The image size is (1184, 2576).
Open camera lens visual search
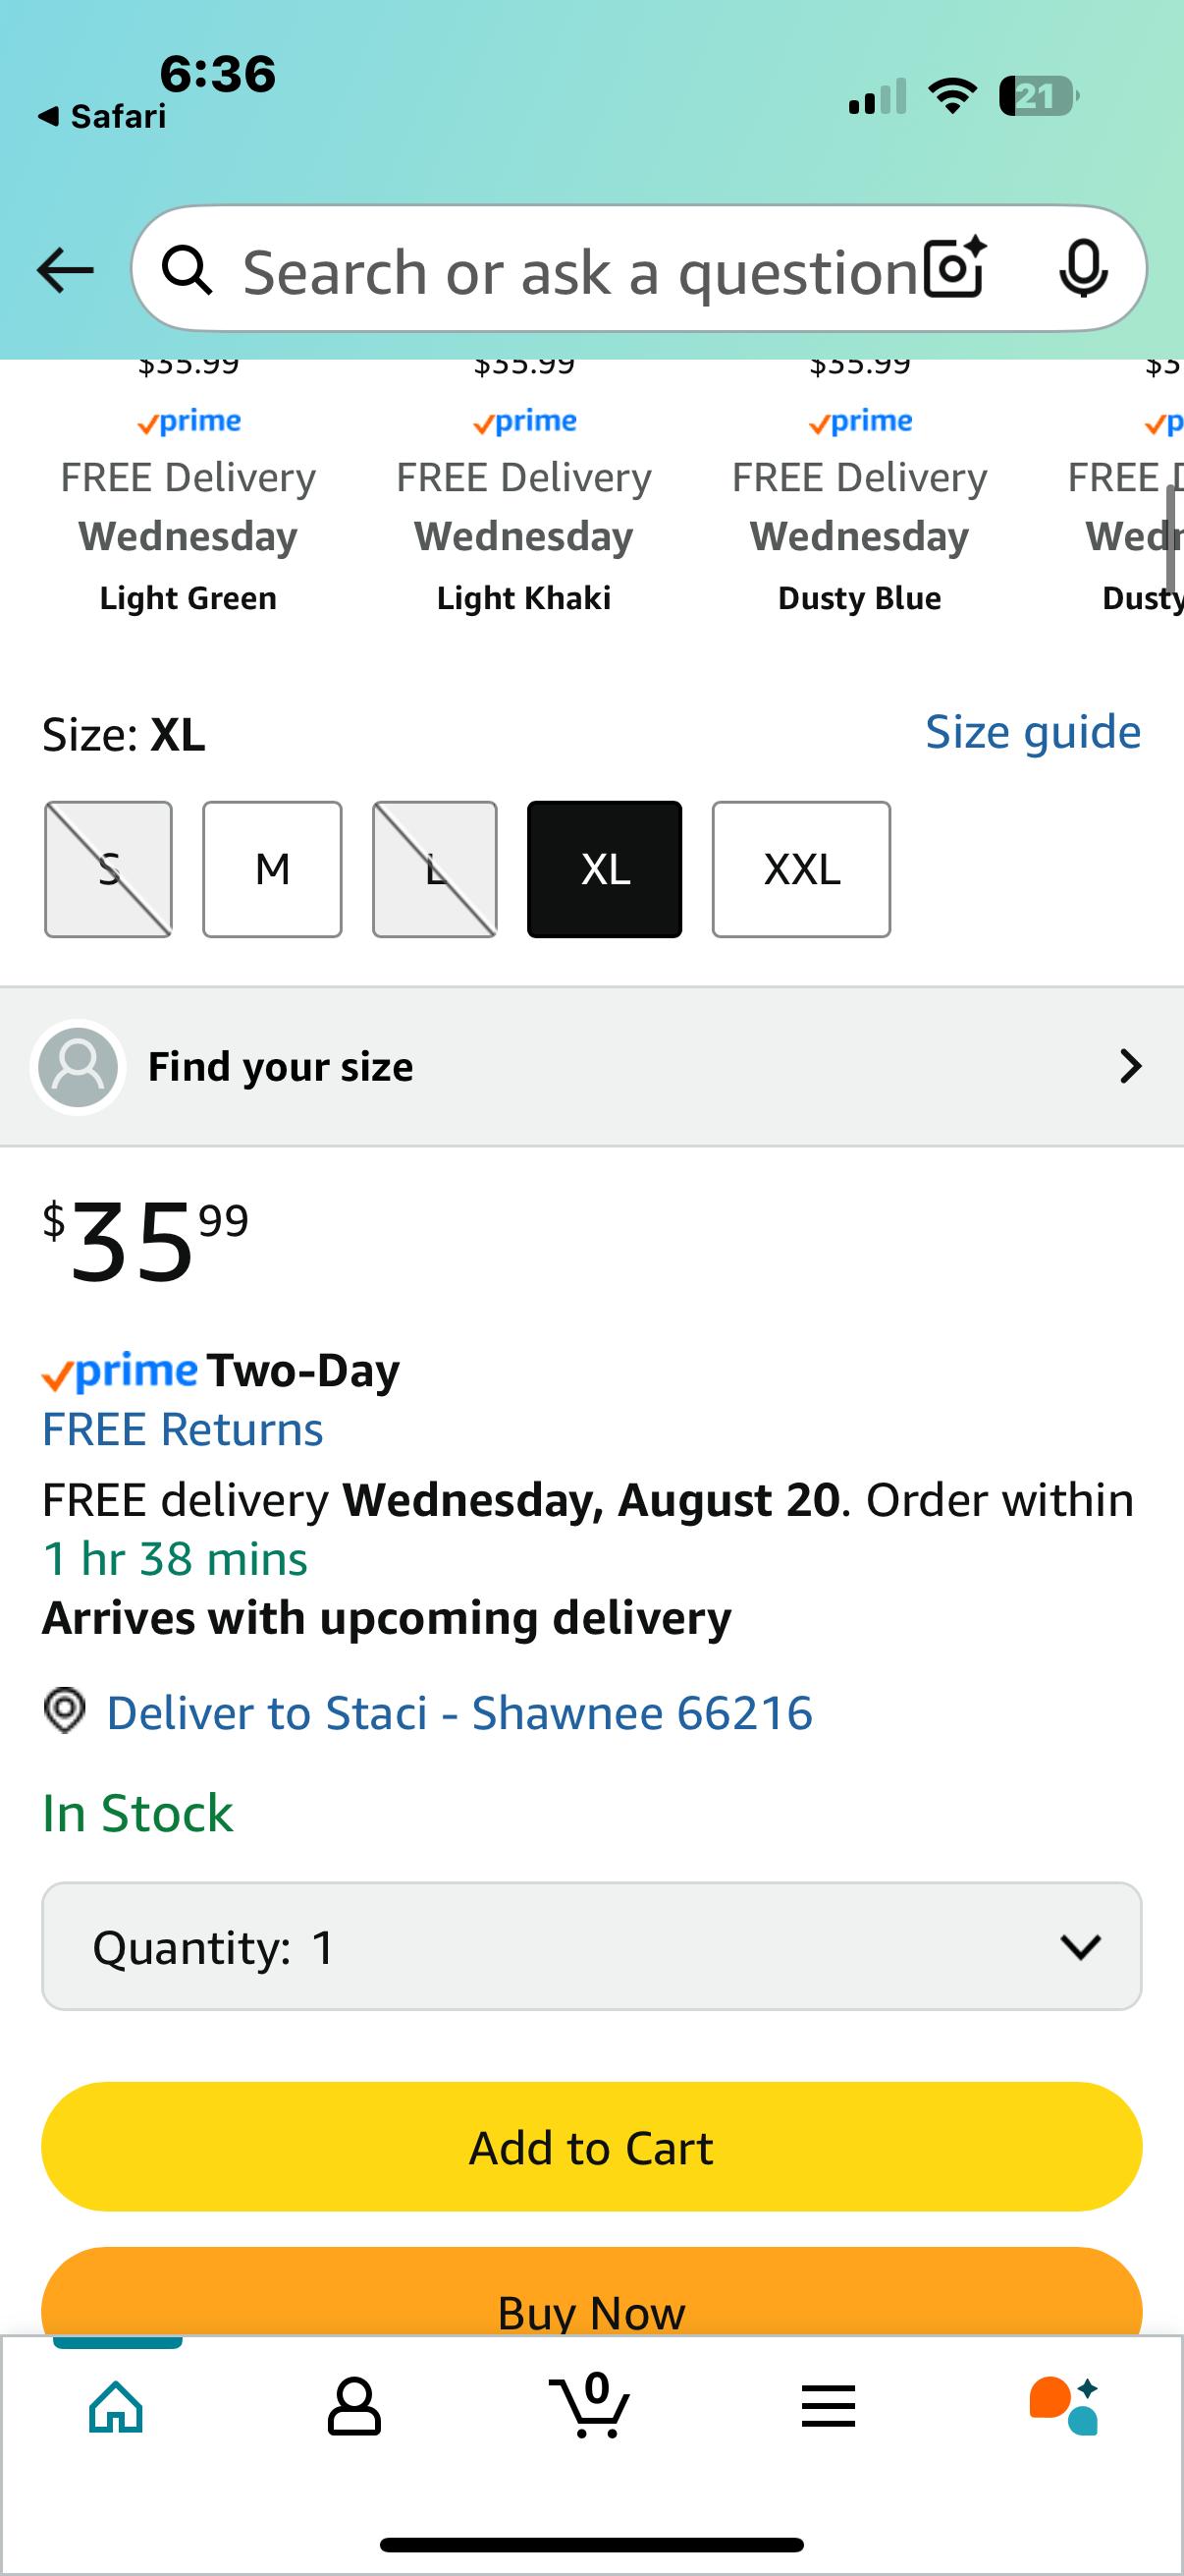[955, 268]
